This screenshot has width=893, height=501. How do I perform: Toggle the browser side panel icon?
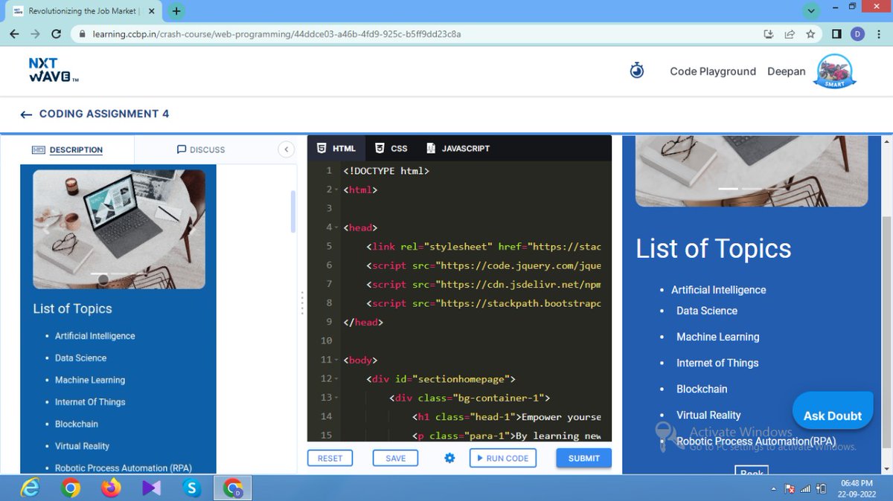[x=836, y=34]
